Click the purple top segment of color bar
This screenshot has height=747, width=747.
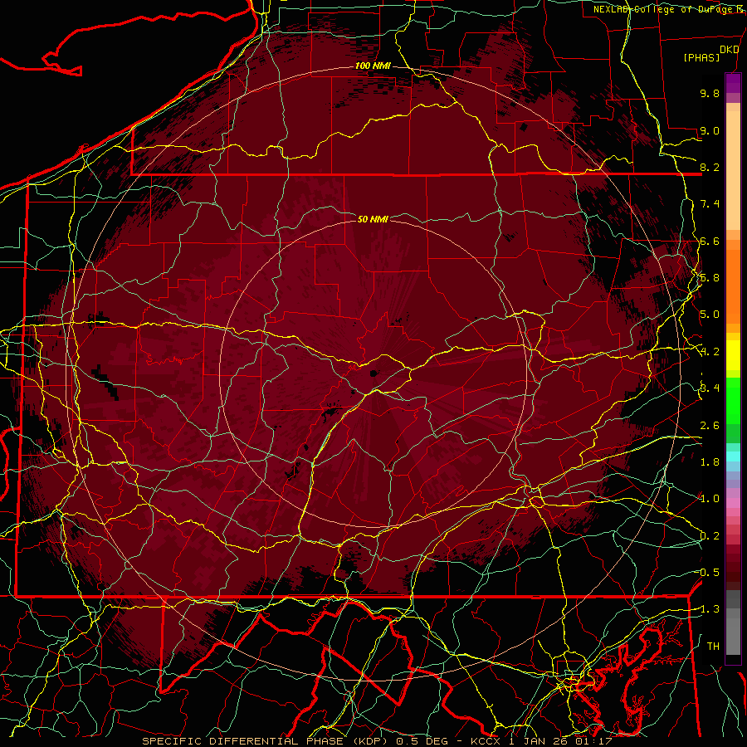point(733,84)
